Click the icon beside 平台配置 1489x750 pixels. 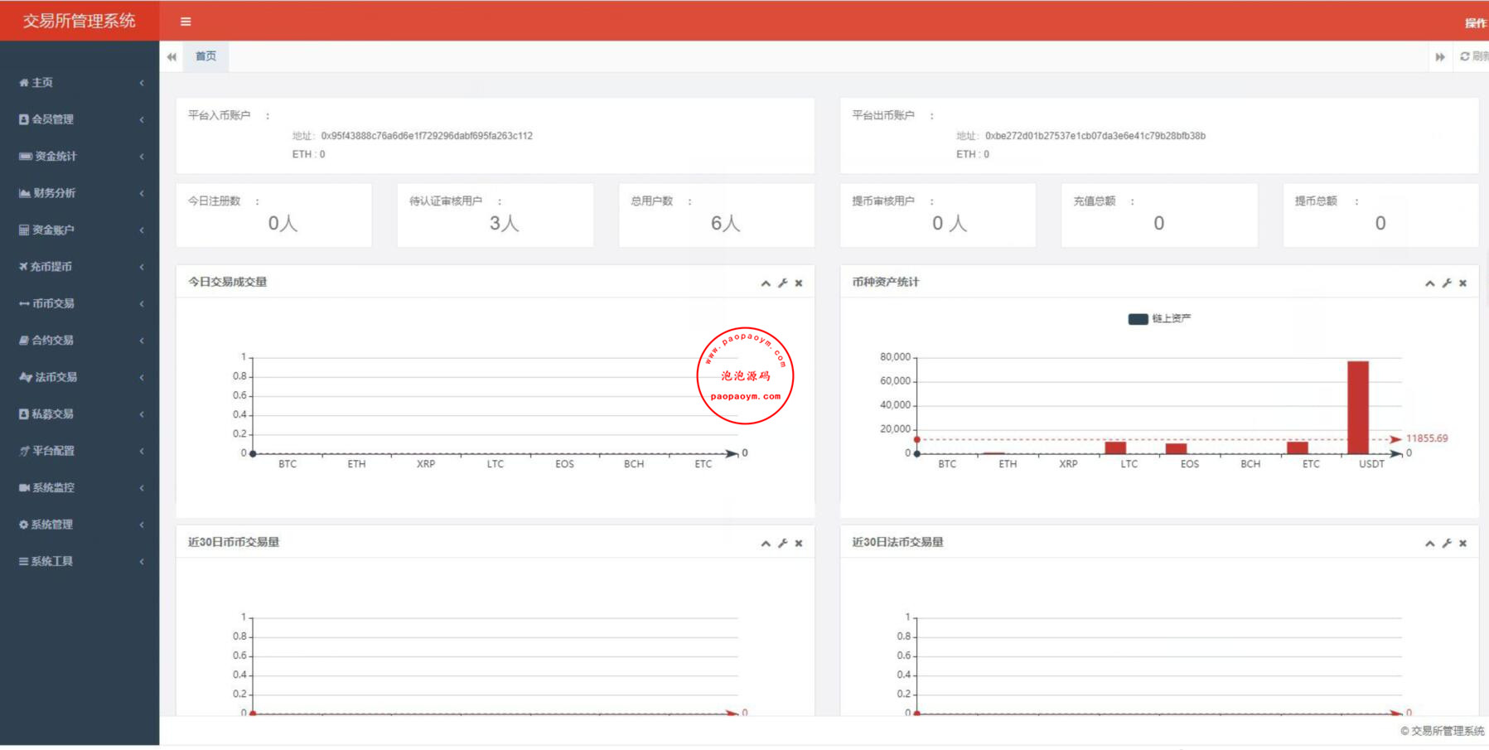tap(24, 451)
